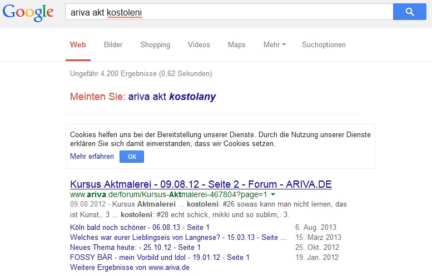Click the Google logo
432x276 pixels.
pos(28,12)
